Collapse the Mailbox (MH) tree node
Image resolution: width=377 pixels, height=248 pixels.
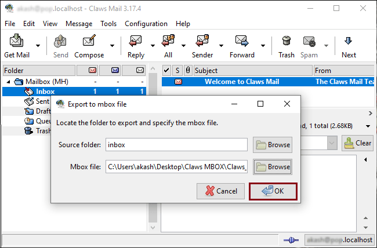9,82
